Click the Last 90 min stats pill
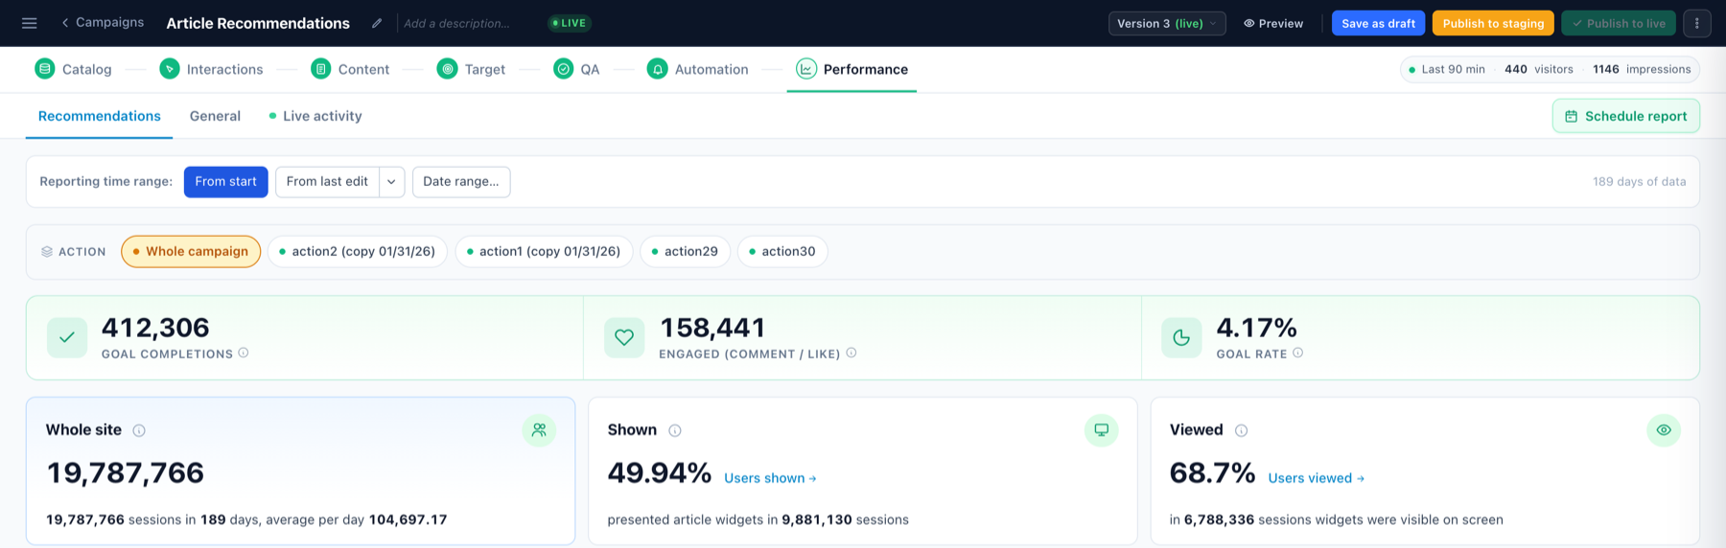 point(1550,69)
